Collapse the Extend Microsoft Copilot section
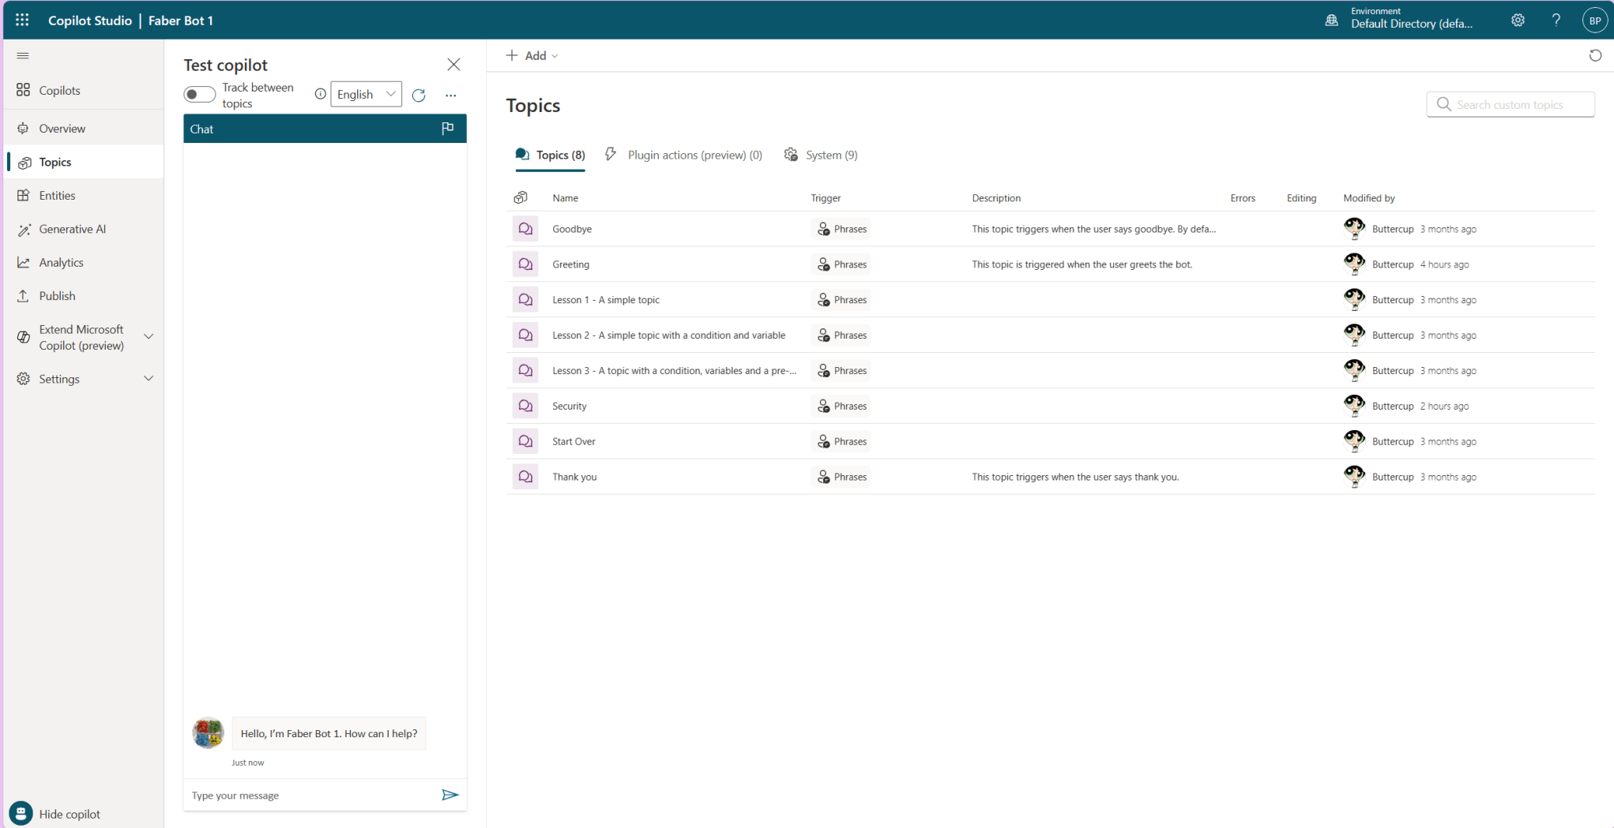Viewport: 1614px width, 828px height. (x=149, y=337)
